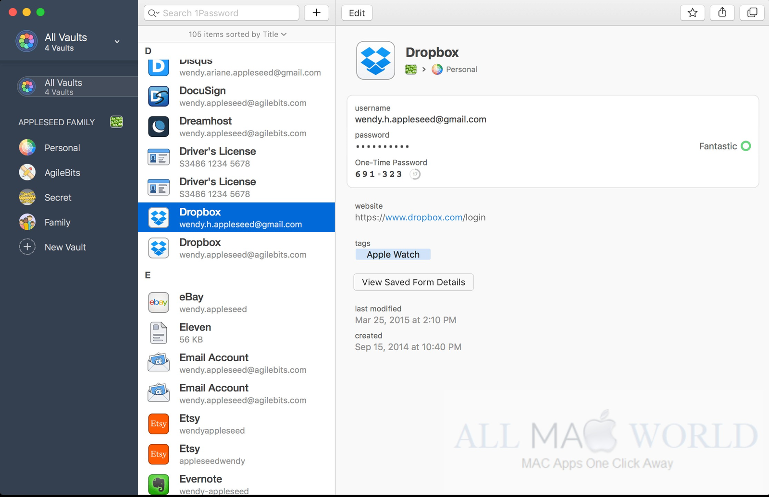Click the Personal vault rainbow icon

pos(27,147)
